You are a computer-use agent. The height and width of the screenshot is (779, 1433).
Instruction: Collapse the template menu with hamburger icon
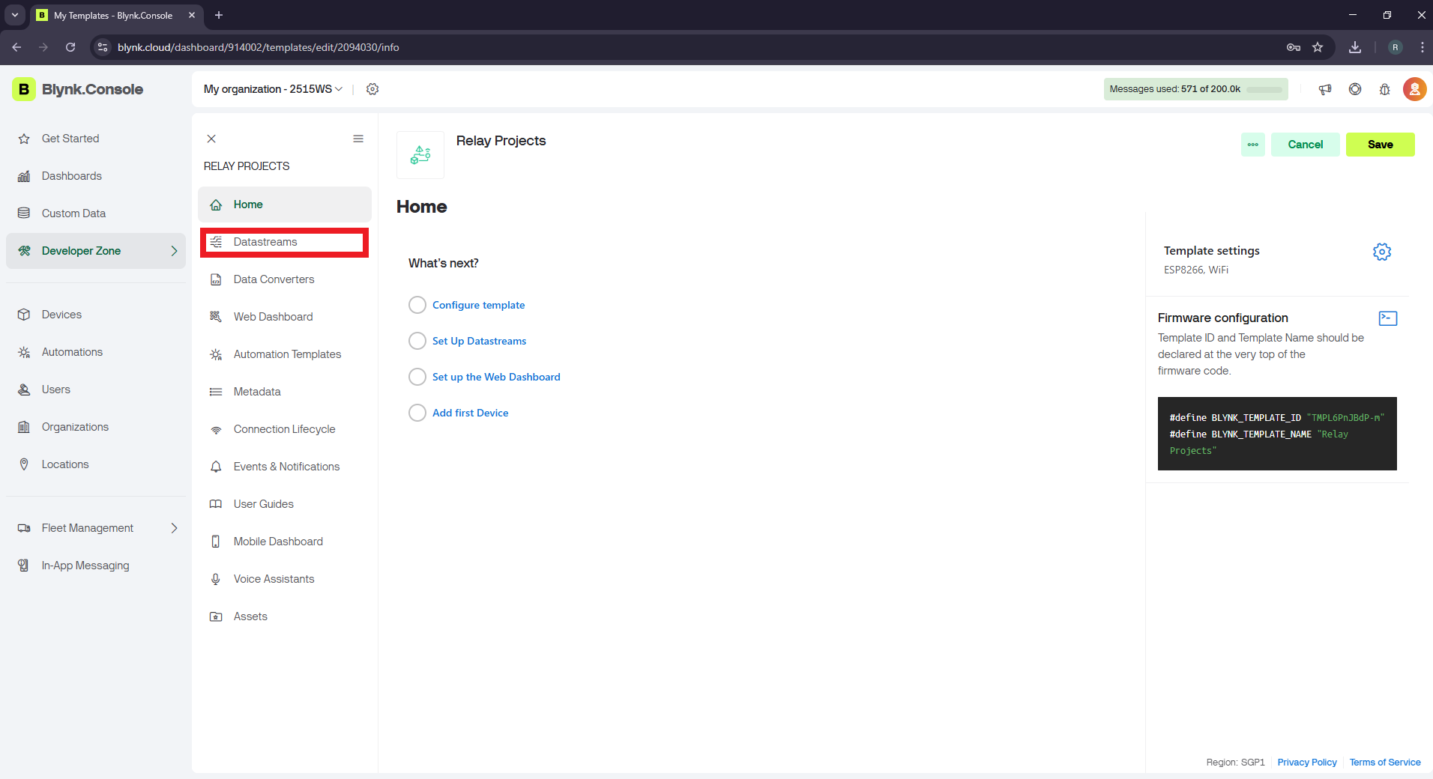coord(358,139)
